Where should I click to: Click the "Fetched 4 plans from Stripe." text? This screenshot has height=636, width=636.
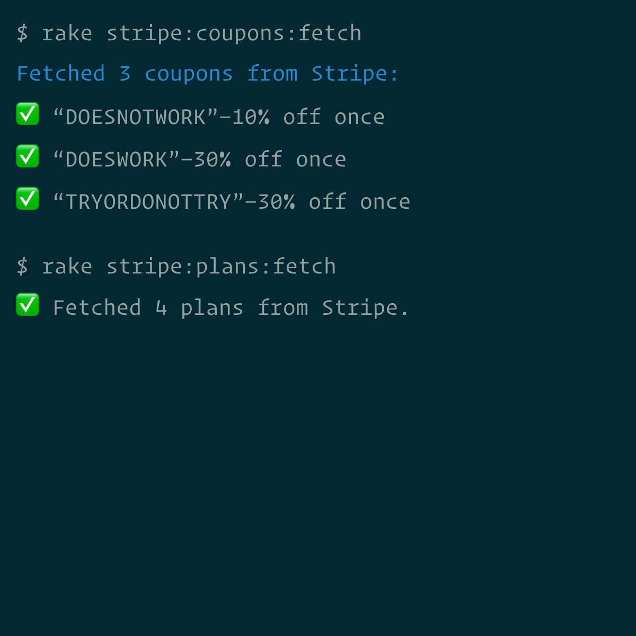[231, 308]
